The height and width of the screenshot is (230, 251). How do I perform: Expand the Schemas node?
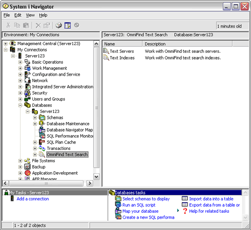[35, 118]
